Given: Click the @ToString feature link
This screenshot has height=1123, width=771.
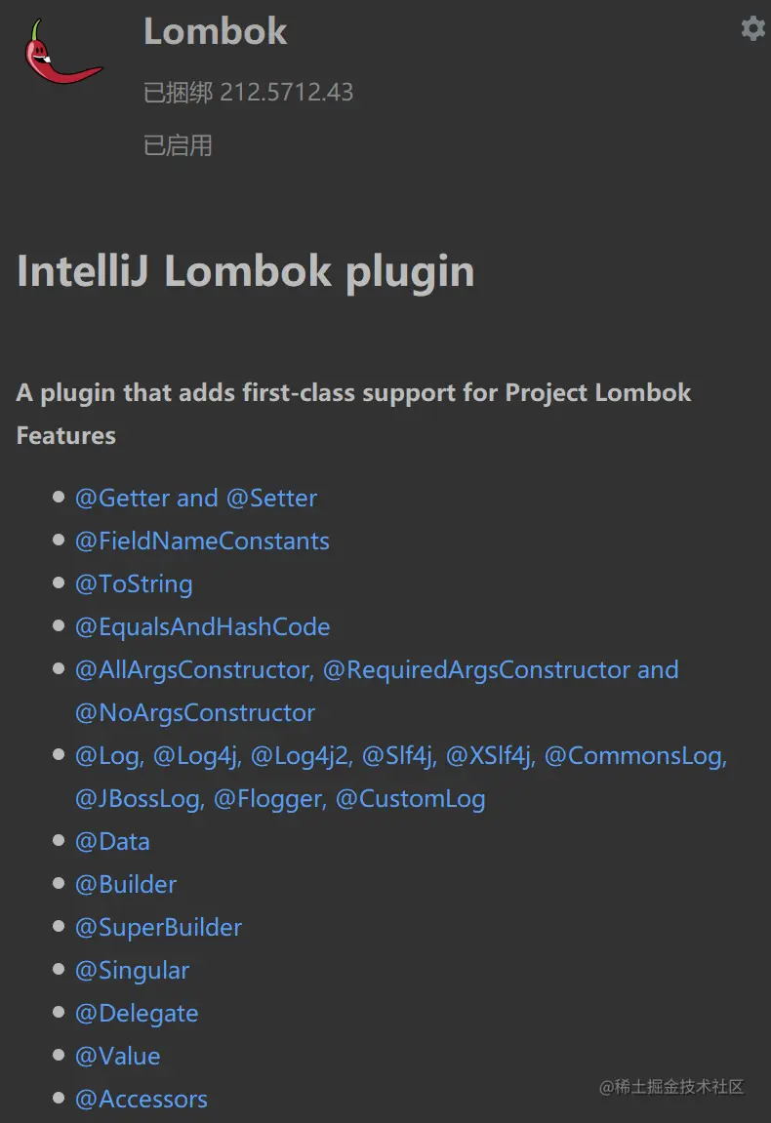Looking at the screenshot, I should [x=134, y=583].
